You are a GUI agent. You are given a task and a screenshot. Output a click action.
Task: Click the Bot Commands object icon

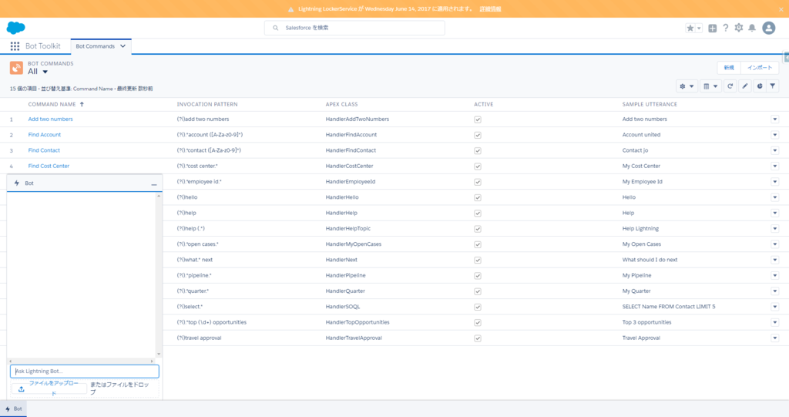point(16,68)
